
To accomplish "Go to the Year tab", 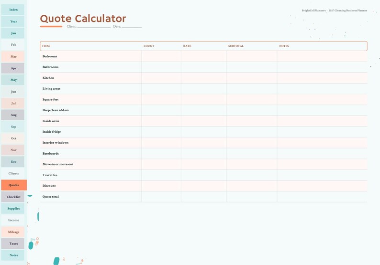I will click(x=13, y=21).
